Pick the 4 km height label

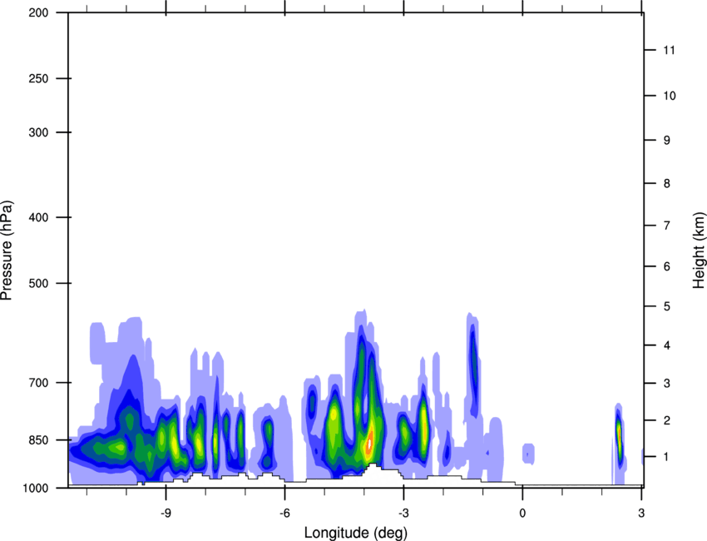click(x=667, y=345)
